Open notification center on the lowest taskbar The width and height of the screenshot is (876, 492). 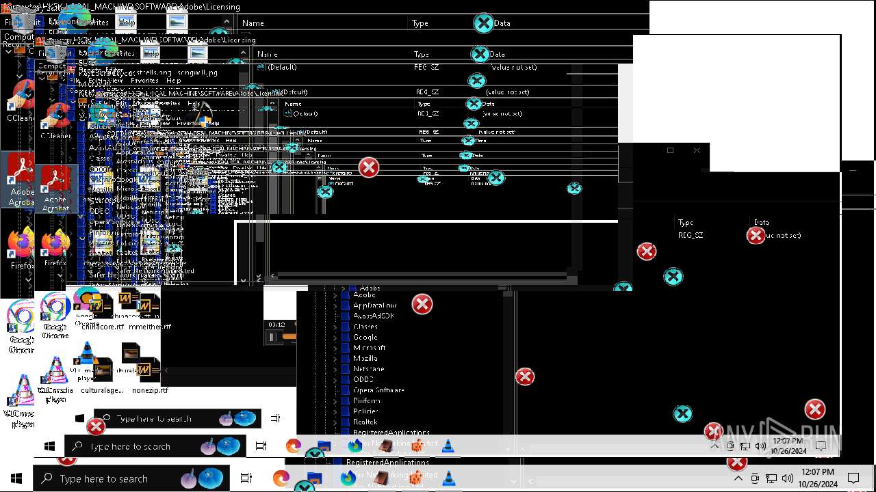click(853, 478)
